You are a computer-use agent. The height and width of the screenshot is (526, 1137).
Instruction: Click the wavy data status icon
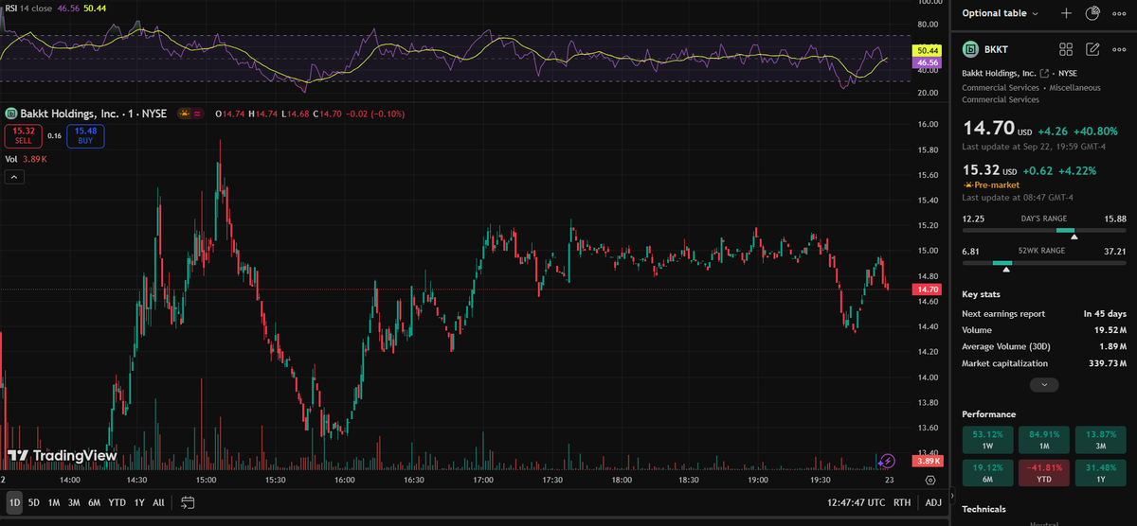click(x=197, y=114)
